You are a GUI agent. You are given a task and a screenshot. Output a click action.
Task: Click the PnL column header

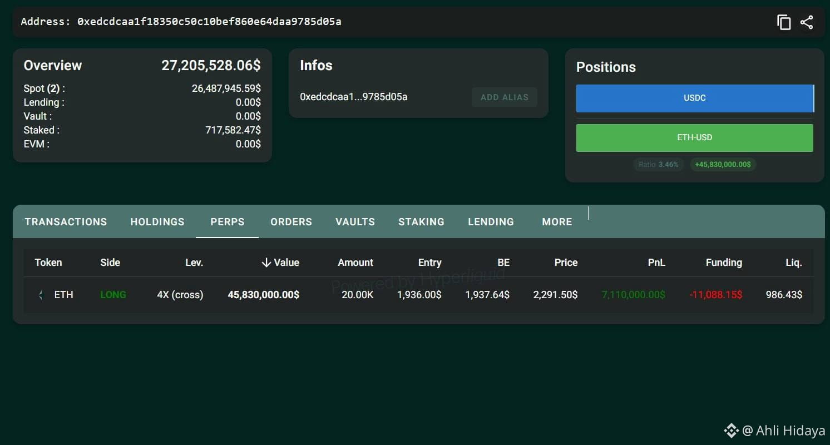(656, 263)
